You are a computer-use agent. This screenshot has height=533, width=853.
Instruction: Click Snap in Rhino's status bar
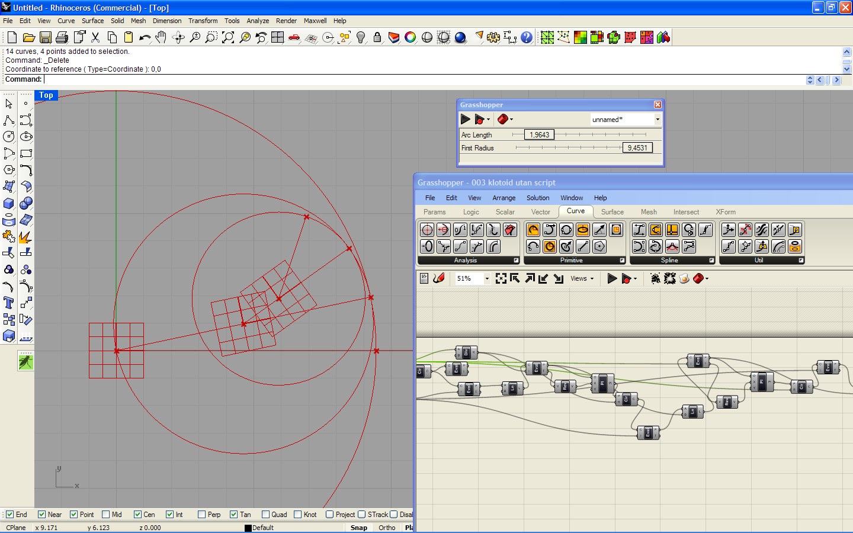(x=358, y=528)
